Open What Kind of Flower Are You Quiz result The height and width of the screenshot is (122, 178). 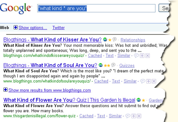coord(69,100)
